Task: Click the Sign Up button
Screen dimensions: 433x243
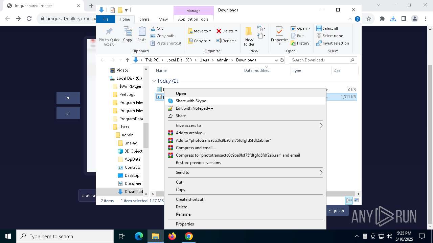Action: 336,211
